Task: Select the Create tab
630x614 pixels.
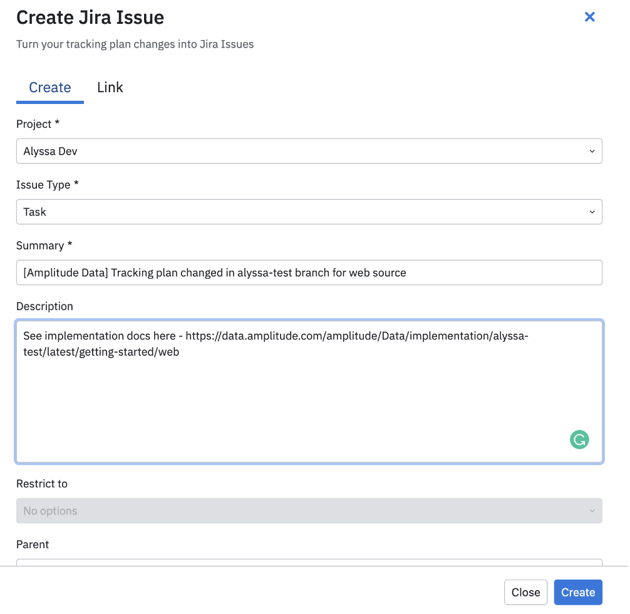Action: (x=50, y=88)
